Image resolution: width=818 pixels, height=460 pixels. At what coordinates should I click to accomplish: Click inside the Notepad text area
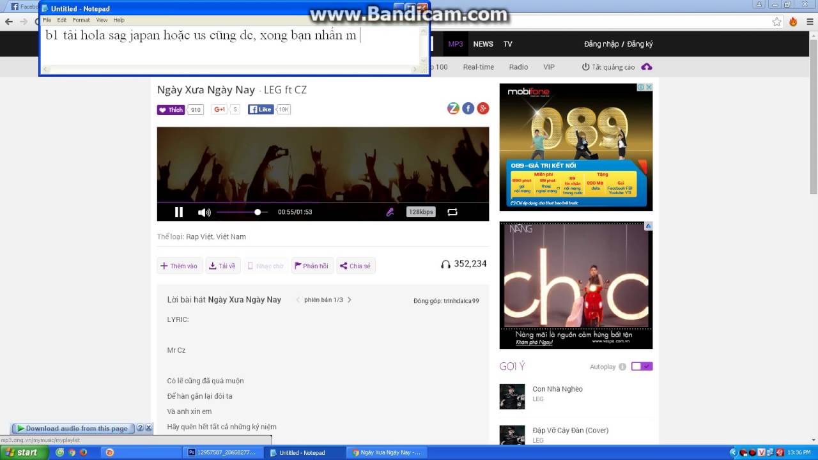click(x=230, y=45)
